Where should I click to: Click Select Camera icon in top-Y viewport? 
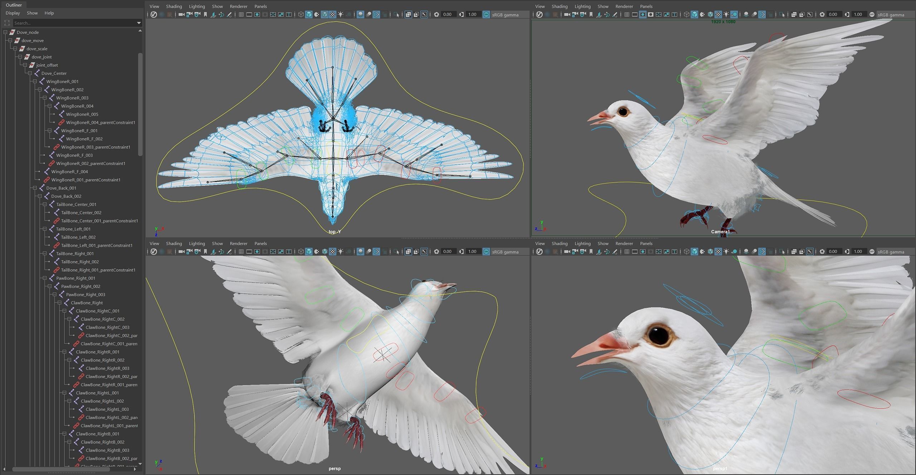(x=181, y=15)
